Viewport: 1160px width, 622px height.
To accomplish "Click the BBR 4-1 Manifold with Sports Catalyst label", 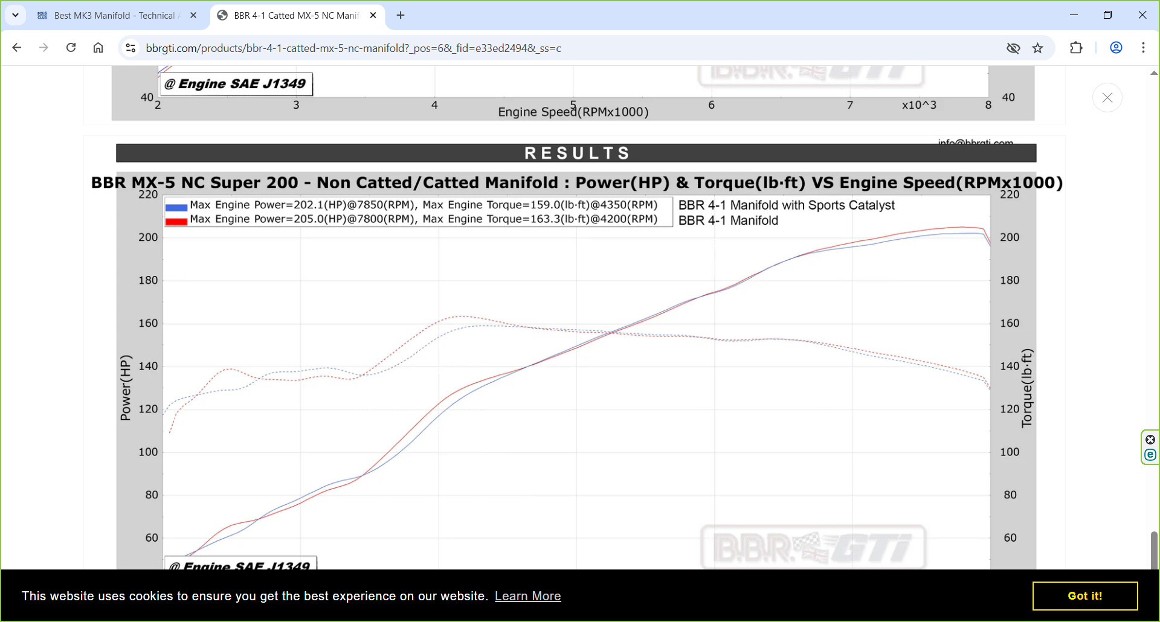I will point(786,205).
